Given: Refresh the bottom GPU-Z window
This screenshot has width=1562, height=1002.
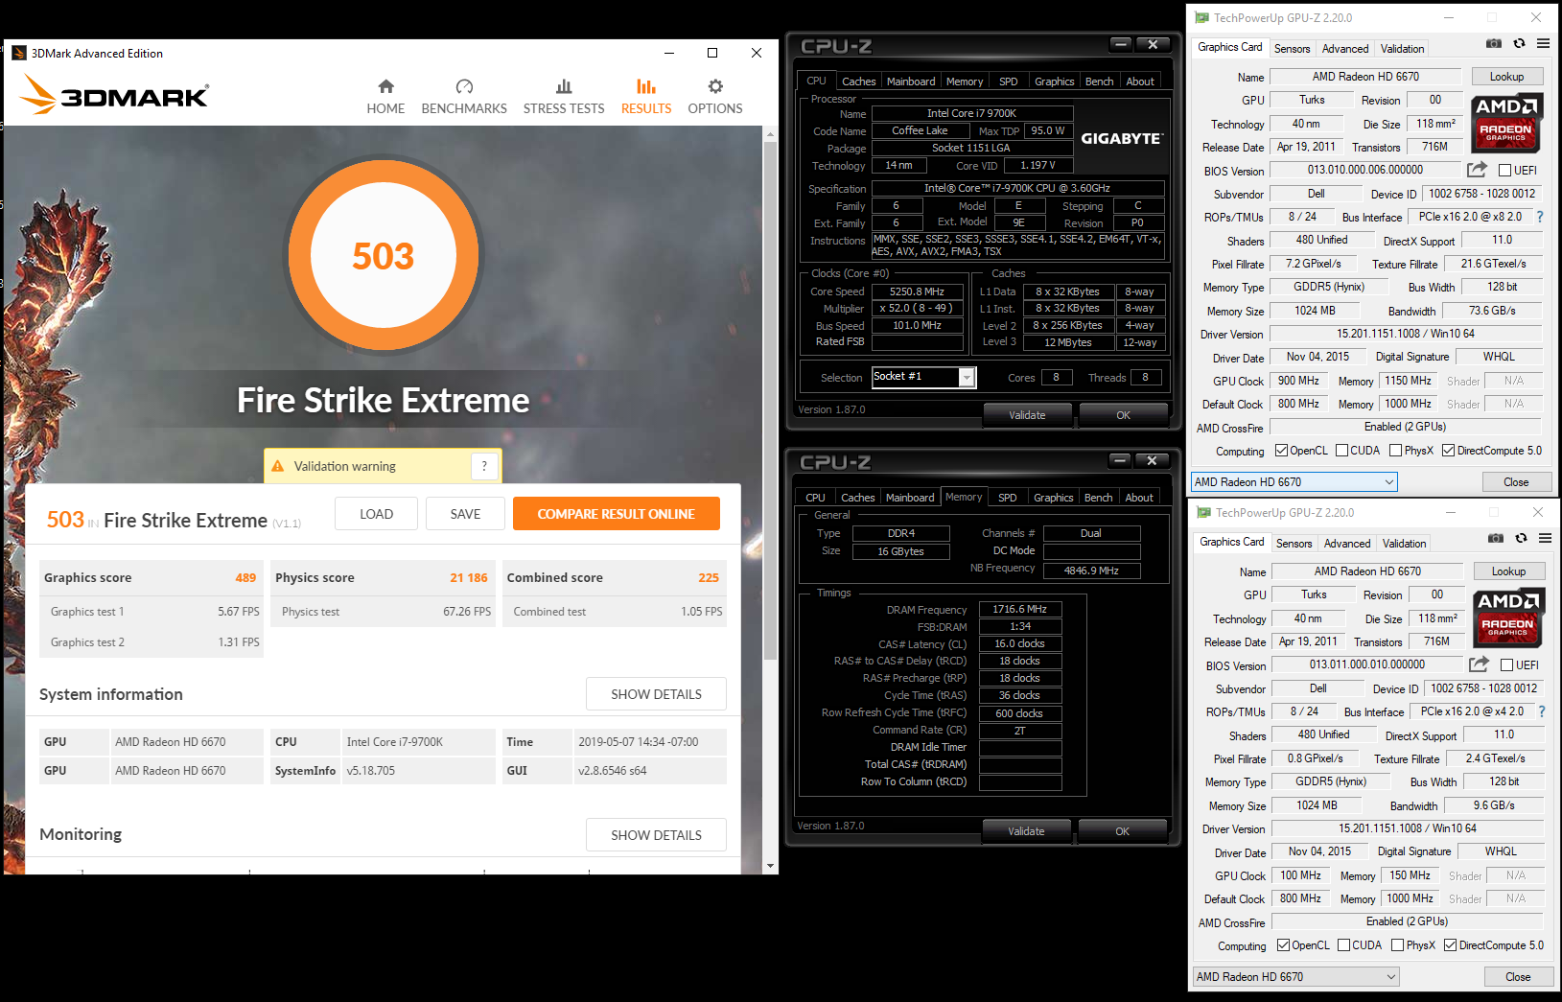Looking at the screenshot, I should tap(1521, 538).
